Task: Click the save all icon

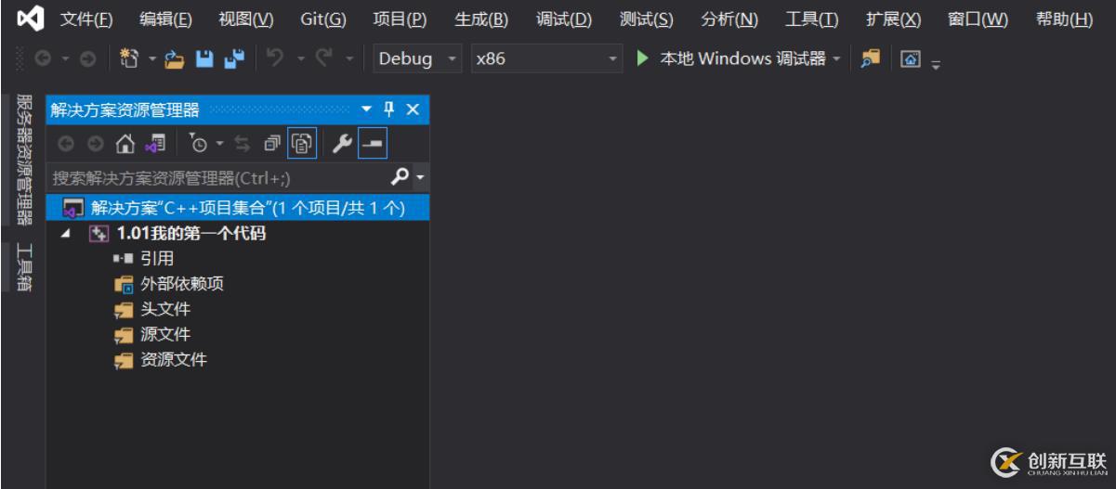Action: pos(234,58)
